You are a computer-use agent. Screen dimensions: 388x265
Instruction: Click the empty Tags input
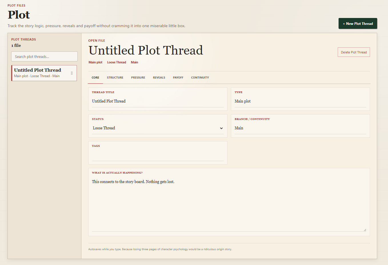coord(158,155)
